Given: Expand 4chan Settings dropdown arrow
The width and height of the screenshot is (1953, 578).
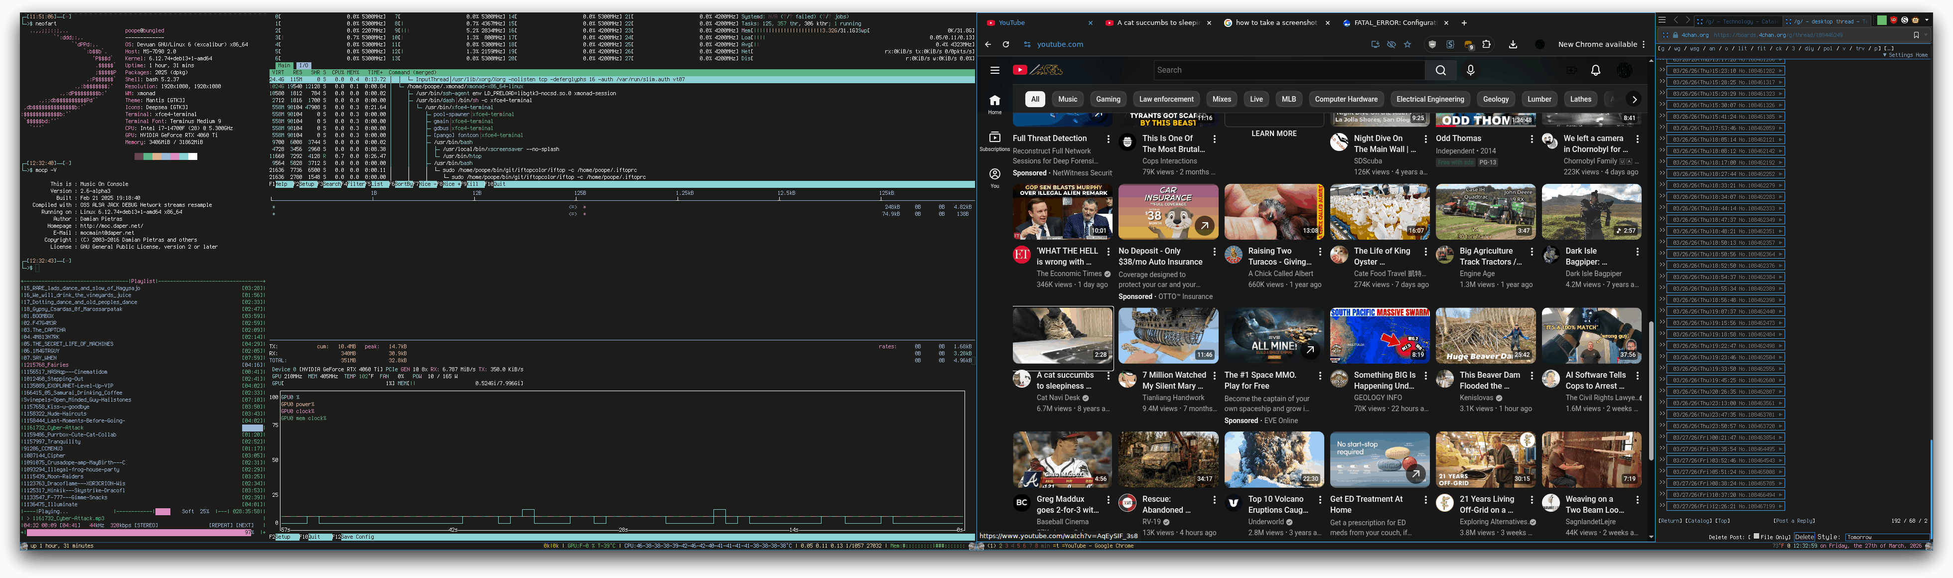Looking at the screenshot, I should [x=1884, y=55].
